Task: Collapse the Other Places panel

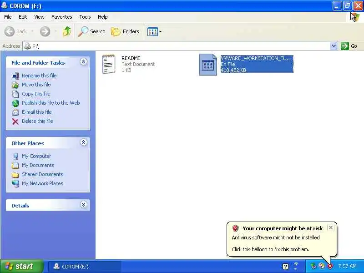Action: click(84, 142)
